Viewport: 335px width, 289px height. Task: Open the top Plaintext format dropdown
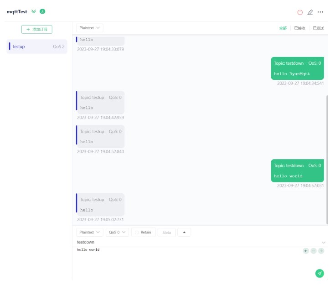(89, 28)
